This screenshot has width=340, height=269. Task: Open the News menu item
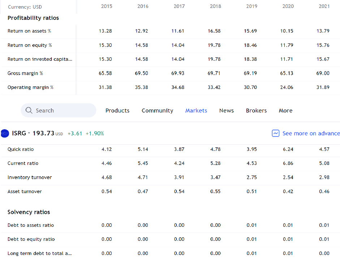227,110
